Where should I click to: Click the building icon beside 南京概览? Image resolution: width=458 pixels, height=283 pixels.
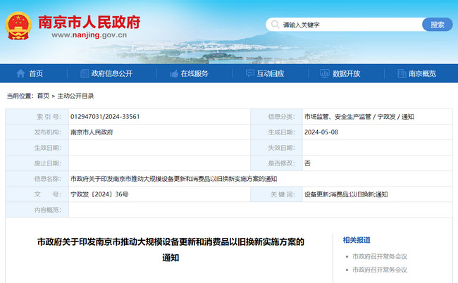402,73
